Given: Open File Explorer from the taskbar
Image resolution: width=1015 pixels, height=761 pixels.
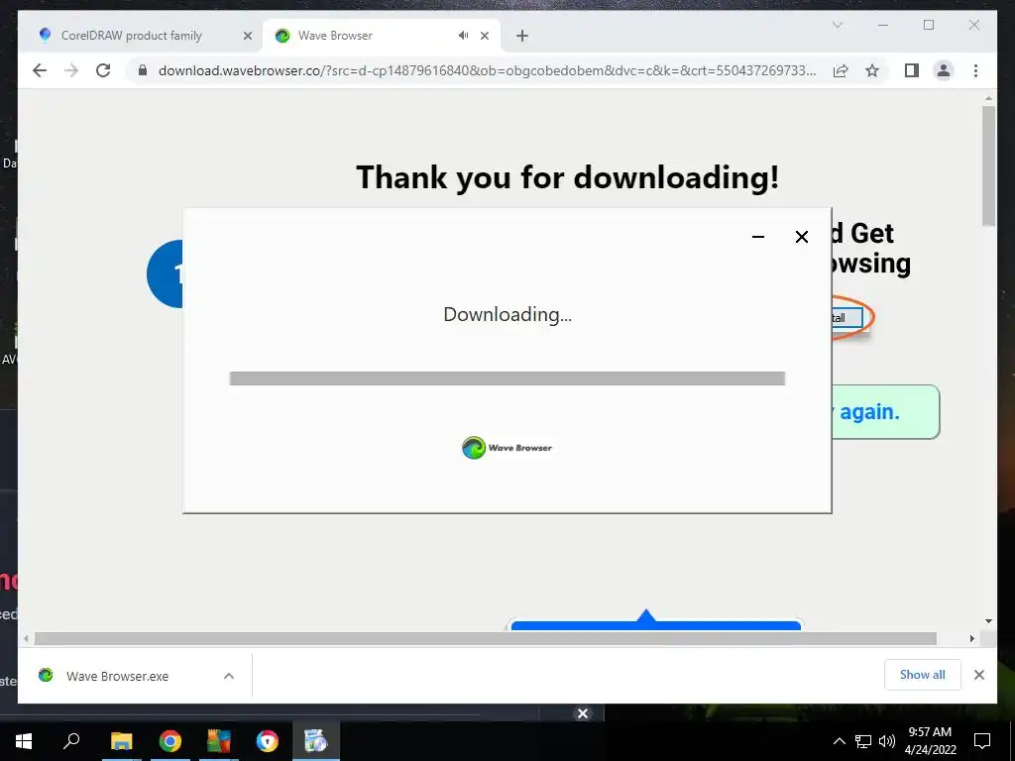Looking at the screenshot, I should click(x=121, y=741).
